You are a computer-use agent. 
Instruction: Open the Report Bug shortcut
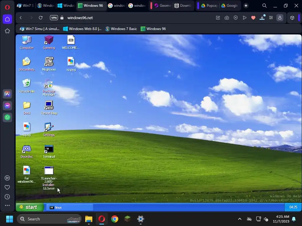point(49,108)
